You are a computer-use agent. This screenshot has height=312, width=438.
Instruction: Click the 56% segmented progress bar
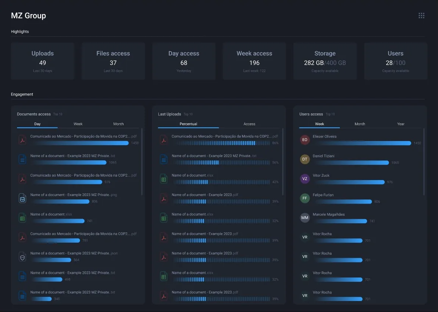click(x=221, y=162)
